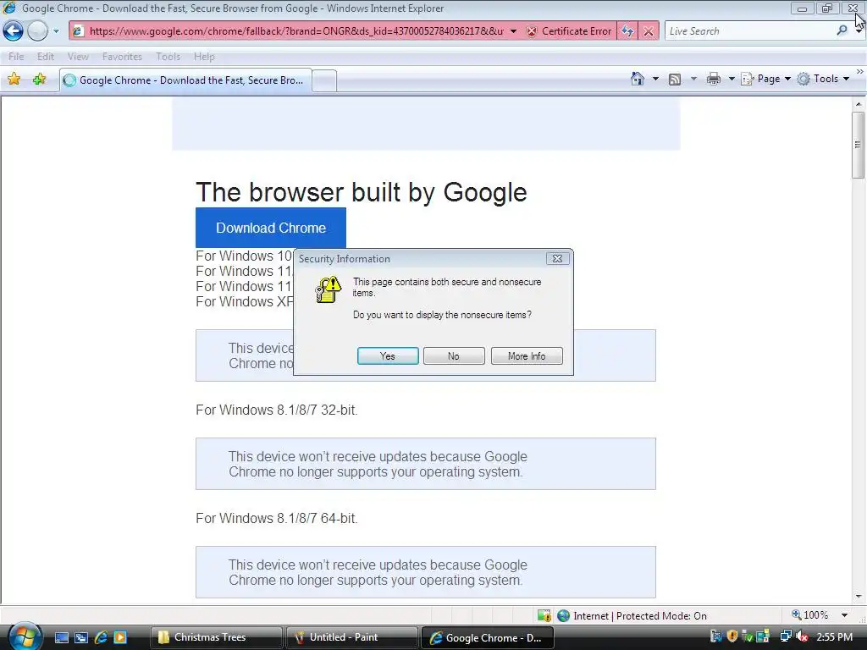Click the scroll up arrow

tap(859, 104)
